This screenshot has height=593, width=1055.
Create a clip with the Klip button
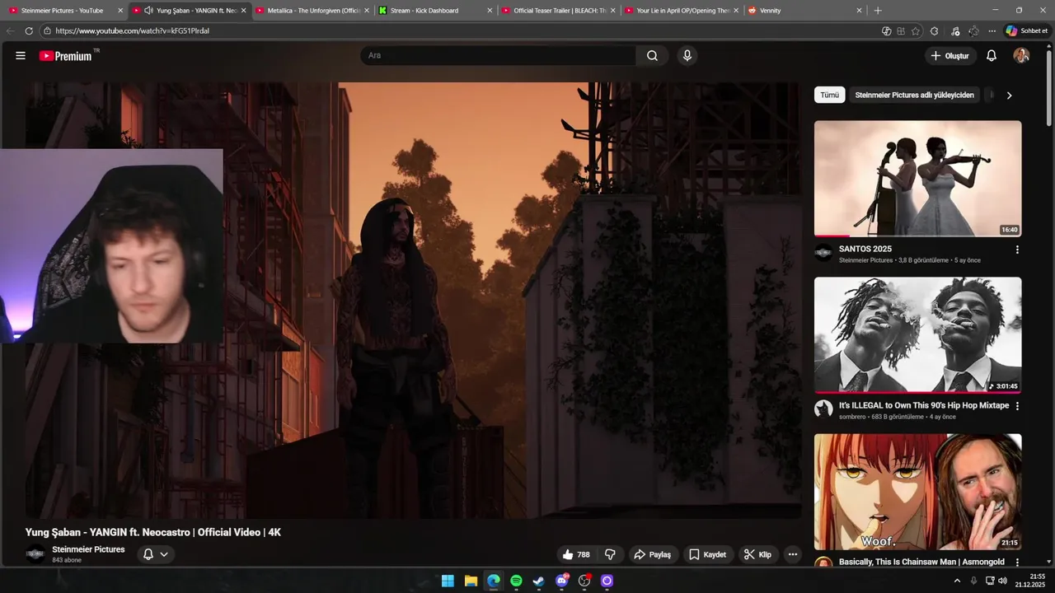(757, 554)
